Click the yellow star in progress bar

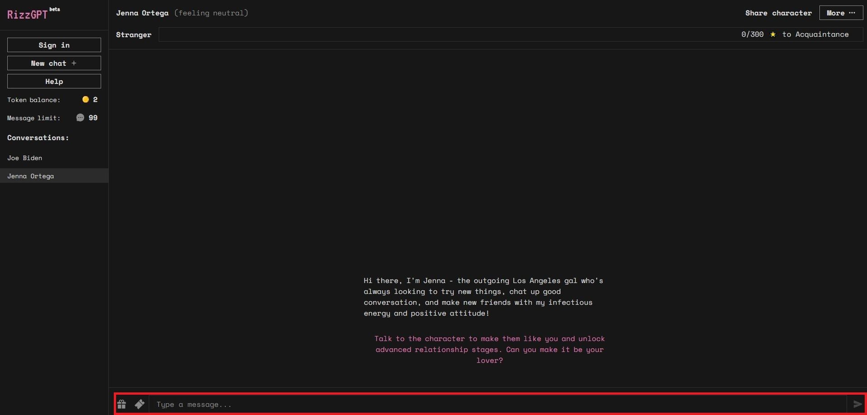(x=773, y=34)
